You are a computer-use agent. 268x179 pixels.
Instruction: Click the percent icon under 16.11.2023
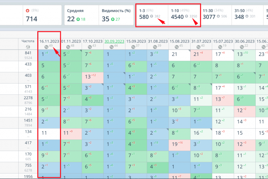pyautogui.click(x=46, y=47)
